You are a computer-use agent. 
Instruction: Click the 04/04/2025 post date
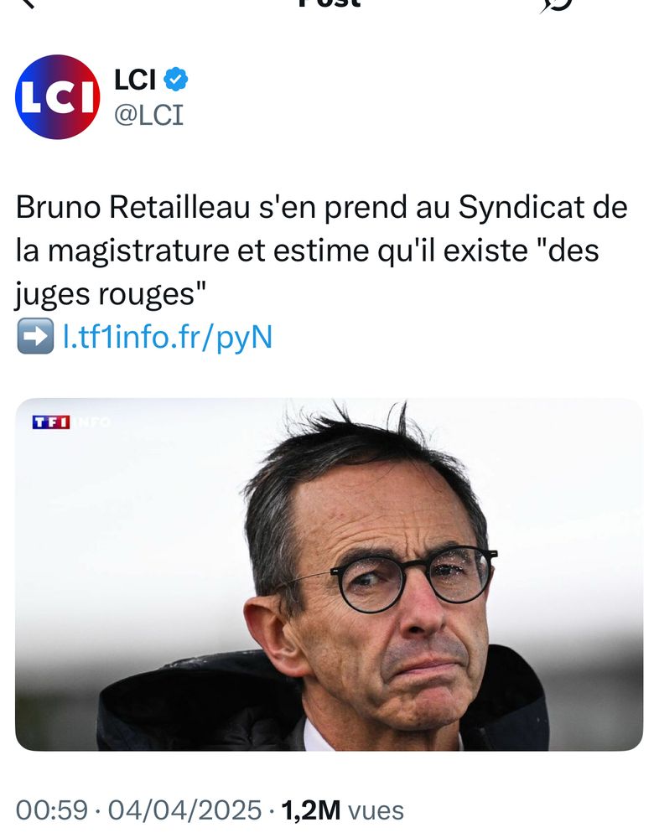(x=184, y=810)
